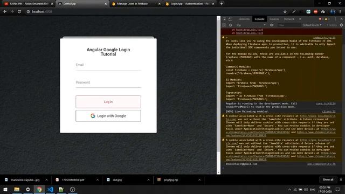
Task: Open the app.component.ts source link
Action: point(321,164)
